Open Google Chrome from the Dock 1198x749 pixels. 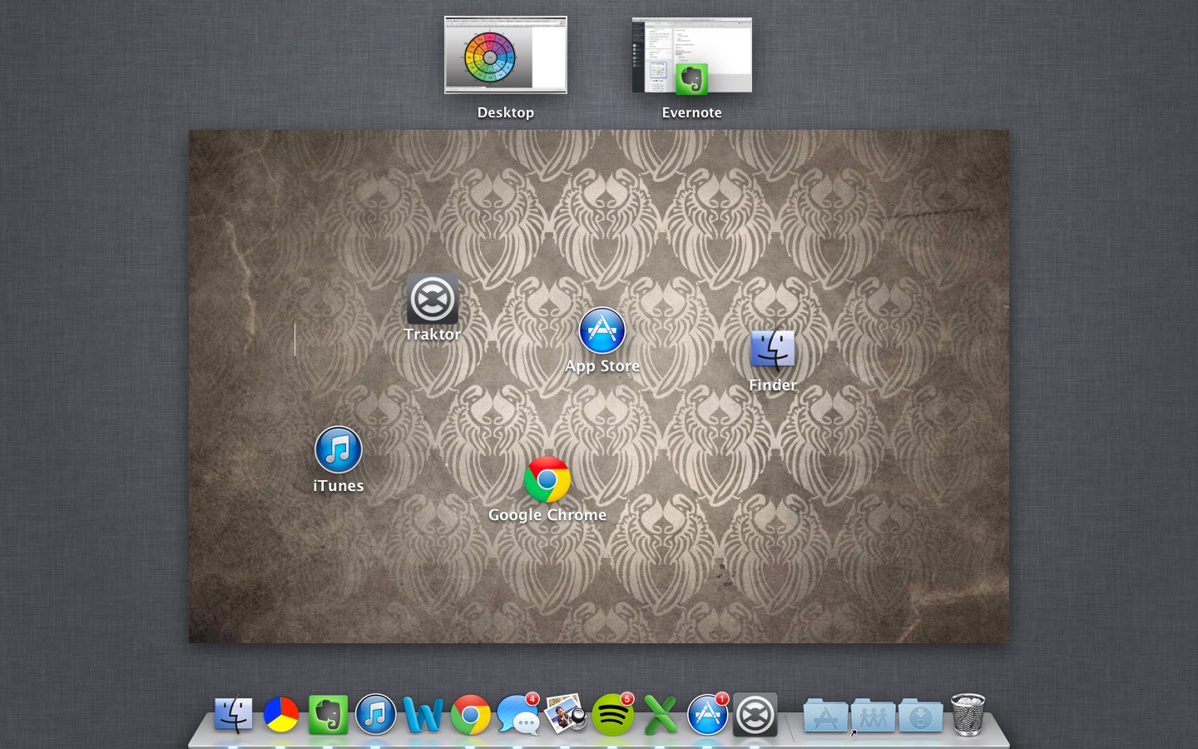pos(471,715)
